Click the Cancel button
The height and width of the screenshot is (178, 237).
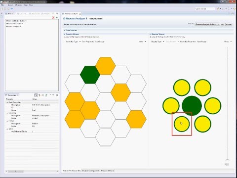coord(229,24)
